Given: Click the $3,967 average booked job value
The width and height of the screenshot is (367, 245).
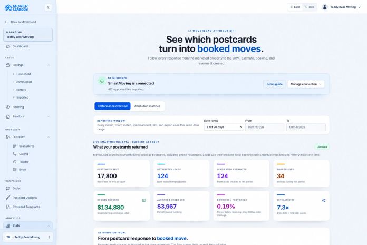Looking at the screenshot, I should [x=167, y=207].
